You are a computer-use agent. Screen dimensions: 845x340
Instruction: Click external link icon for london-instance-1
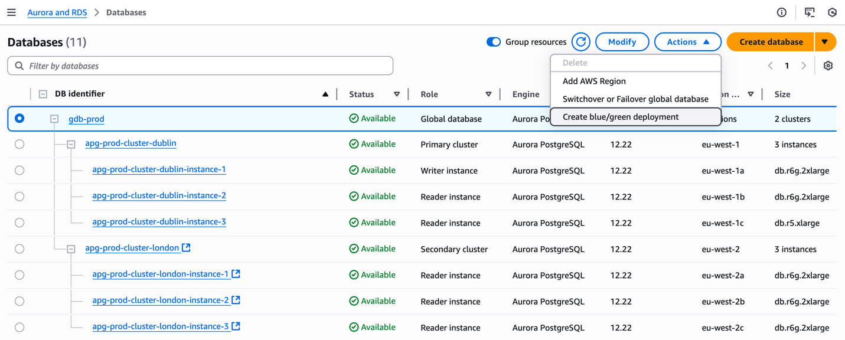coord(236,274)
